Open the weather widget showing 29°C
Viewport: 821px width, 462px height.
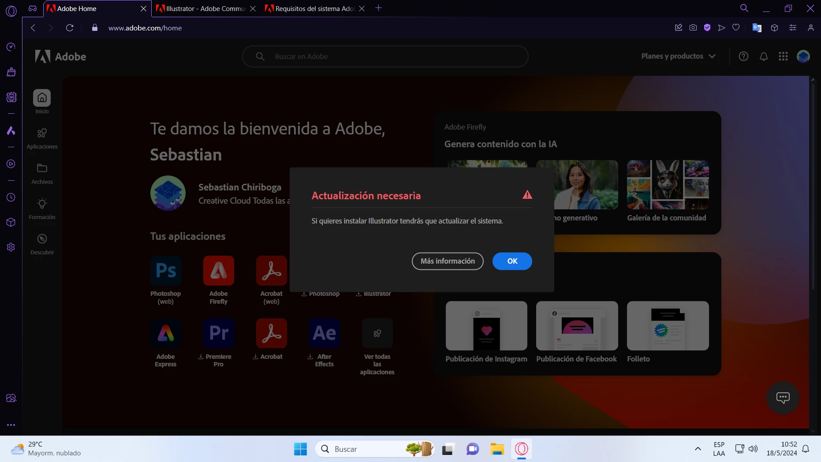[x=46, y=449]
